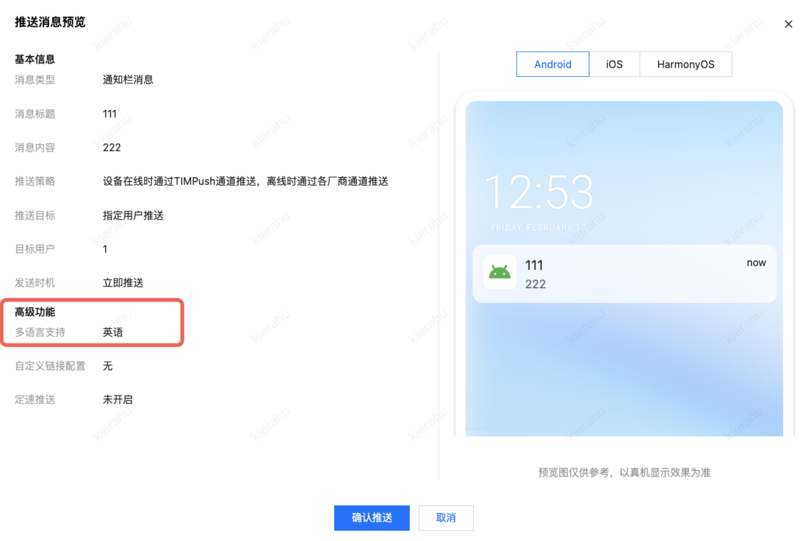This screenshot has height=541, width=805.
Task: Click the push strategy description text
Action: coord(245,181)
